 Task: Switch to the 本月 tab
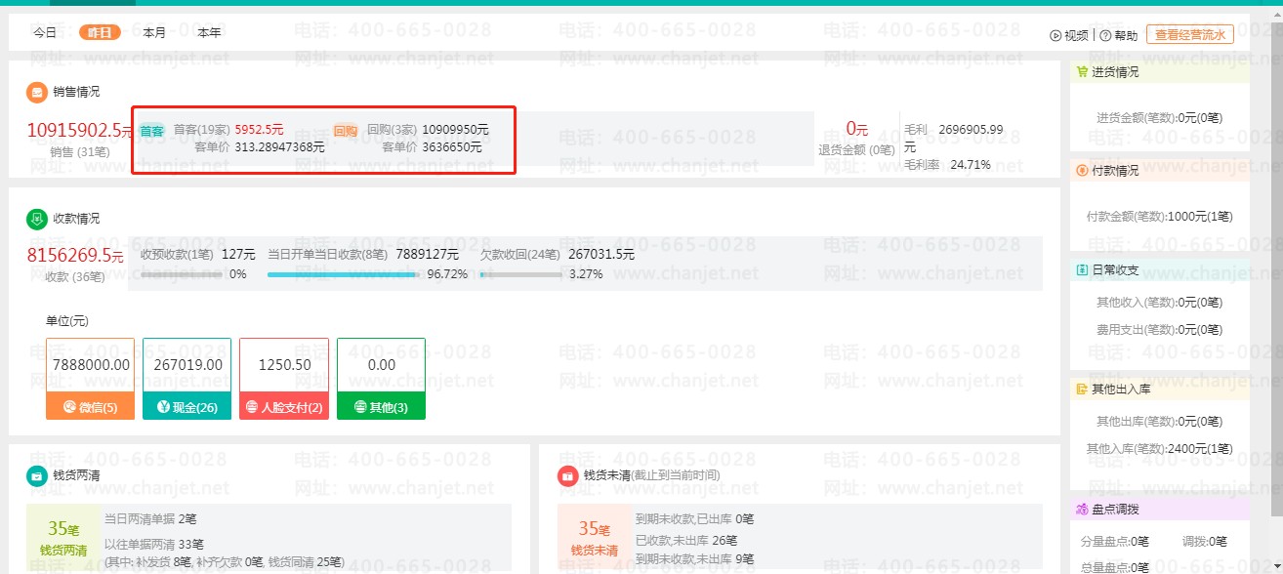154,32
